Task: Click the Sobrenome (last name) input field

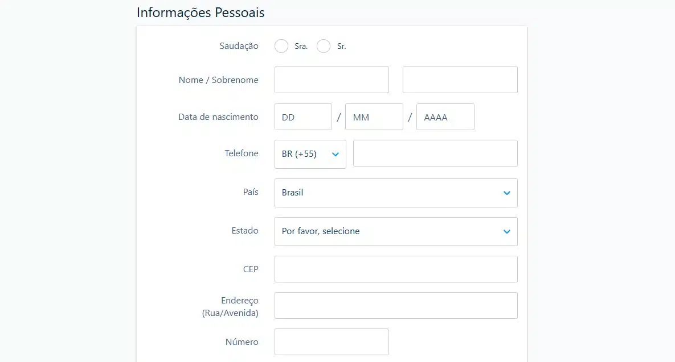Action: click(460, 80)
